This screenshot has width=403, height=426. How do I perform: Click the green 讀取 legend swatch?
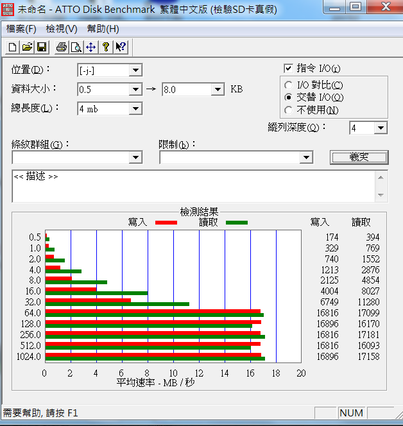[x=237, y=223]
